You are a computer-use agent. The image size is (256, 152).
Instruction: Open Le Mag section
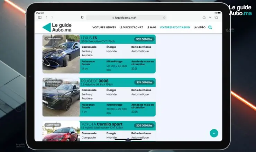pyautogui.click(x=152, y=27)
